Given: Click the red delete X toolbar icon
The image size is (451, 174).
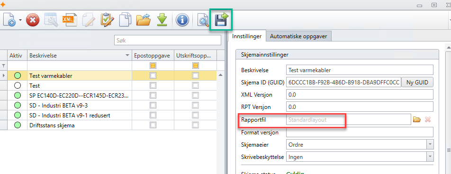Looking at the screenshot, I should click(x=33, y=20).
